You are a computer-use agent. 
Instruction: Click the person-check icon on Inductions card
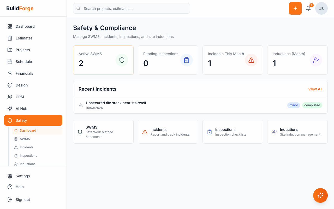[x=316, y=60]
